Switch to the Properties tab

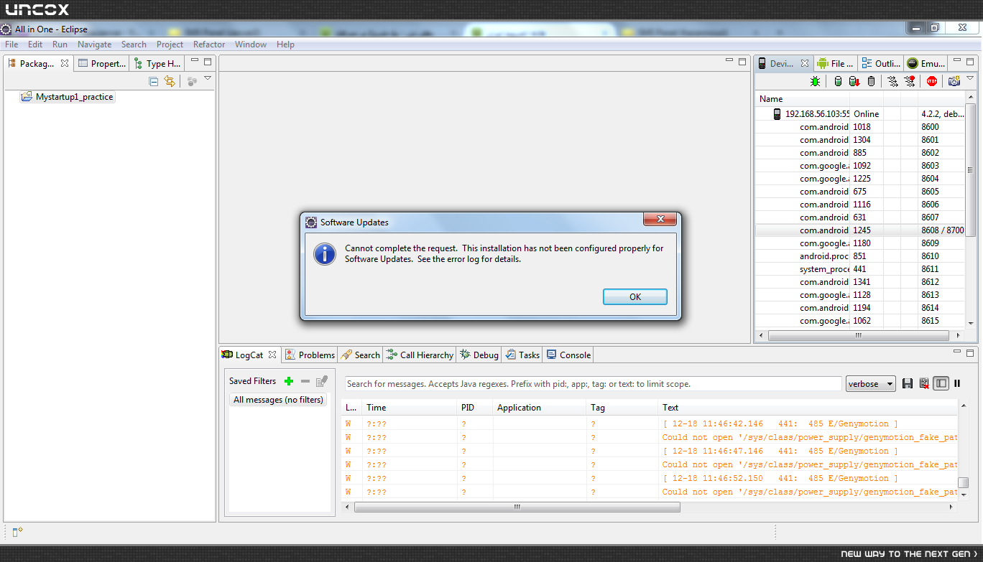102,63
